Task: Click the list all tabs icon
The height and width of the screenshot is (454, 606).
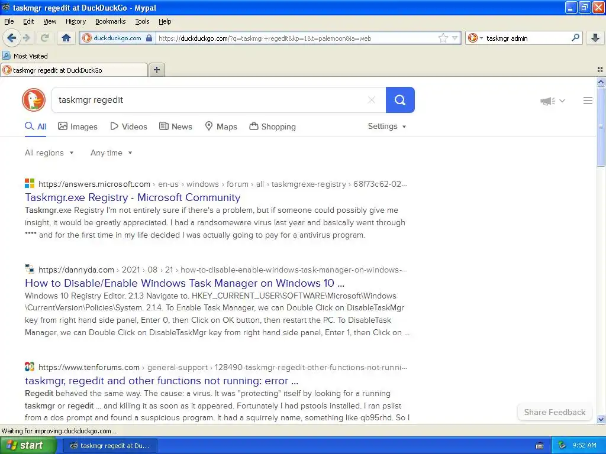Action: tap(600, 70)
